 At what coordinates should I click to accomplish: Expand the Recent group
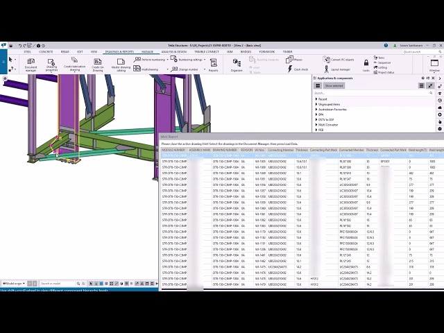(x=316, y=99)
